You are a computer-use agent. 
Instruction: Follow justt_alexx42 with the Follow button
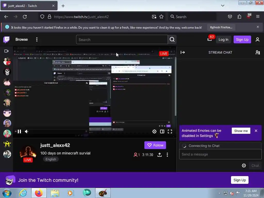pyautogui.click(x=155, y=145)
